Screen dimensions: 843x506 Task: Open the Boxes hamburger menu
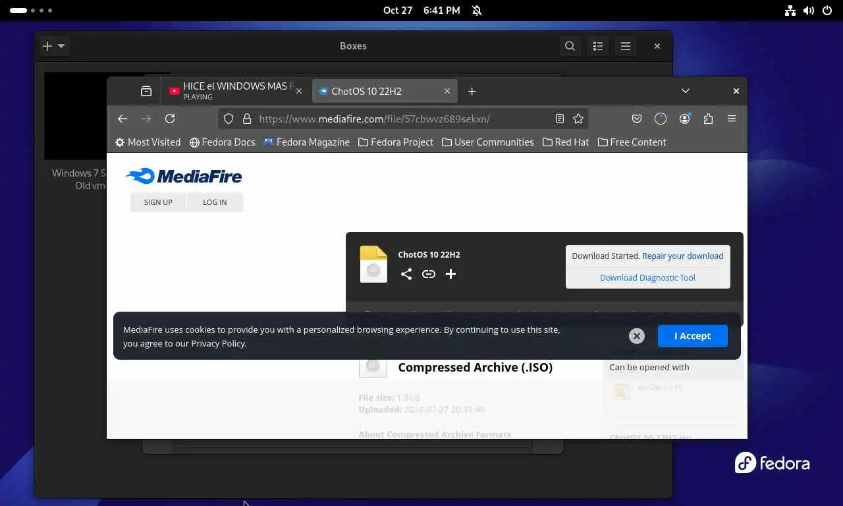tap(626, 46)
